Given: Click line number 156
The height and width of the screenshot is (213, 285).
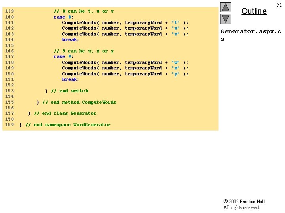Looking at the screenshot, I should pos(9,108).
